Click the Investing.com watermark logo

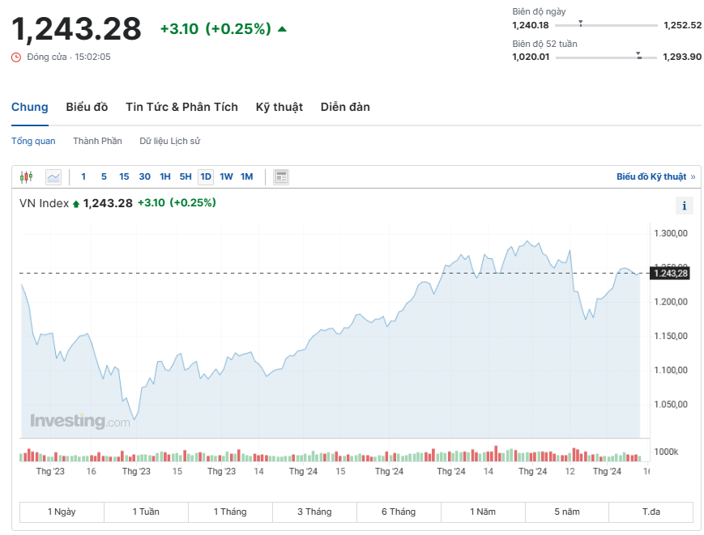[79, 421]
